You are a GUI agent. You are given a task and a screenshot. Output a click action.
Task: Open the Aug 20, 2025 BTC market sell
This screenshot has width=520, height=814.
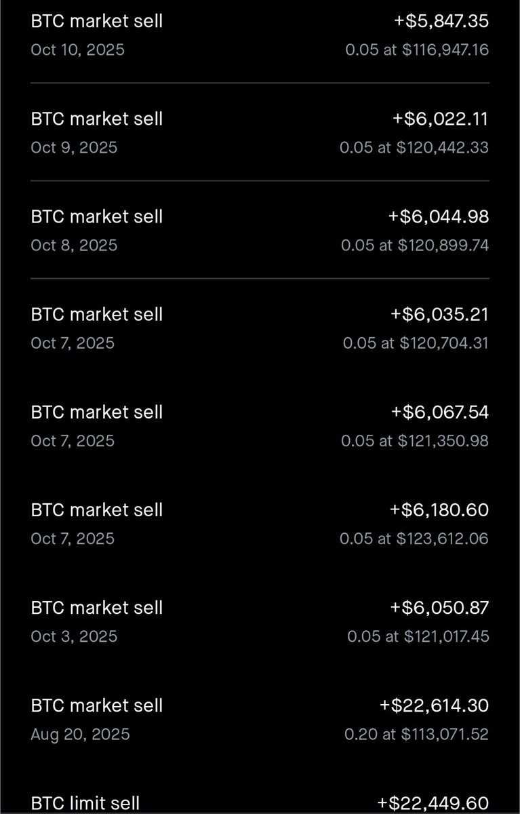click(x=260, y=718)
